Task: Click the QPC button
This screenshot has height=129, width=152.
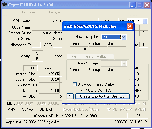Action: [30, 68]
